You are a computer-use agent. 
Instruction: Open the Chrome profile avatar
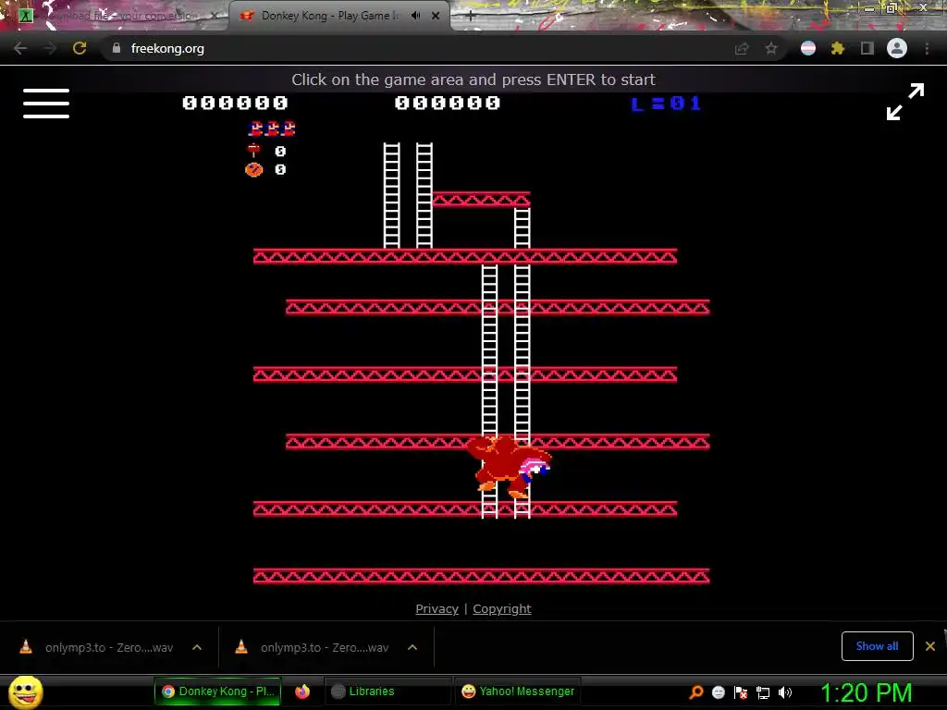pos(897,48)
